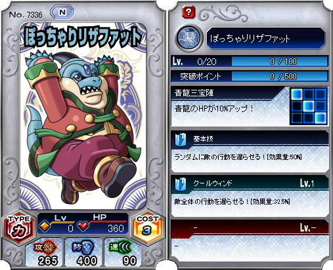
Task: Click the round blue dragon emblem
Action: [x=189, y=38]
